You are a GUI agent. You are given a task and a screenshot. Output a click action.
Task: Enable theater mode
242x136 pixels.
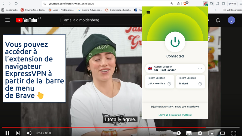222,133
